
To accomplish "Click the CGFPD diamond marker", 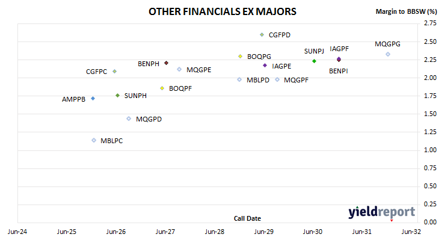I will (262, 35).
